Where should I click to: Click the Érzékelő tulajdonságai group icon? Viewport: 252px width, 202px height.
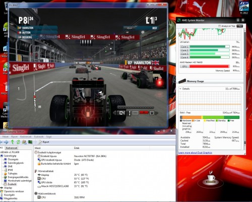[36, 153]
